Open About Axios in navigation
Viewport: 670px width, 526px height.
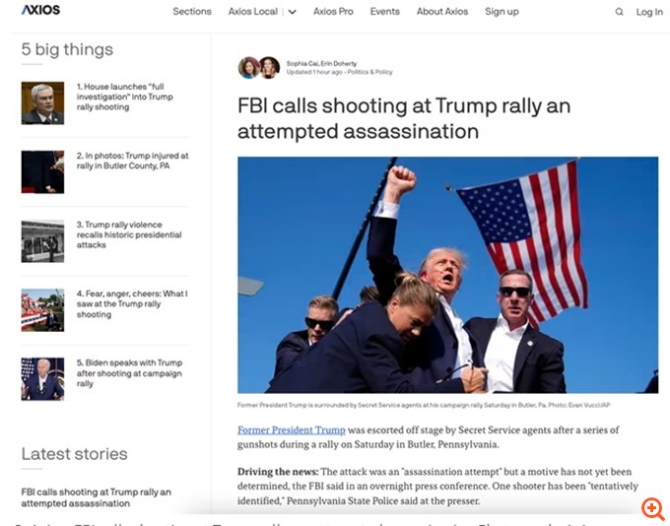point(442,12)
